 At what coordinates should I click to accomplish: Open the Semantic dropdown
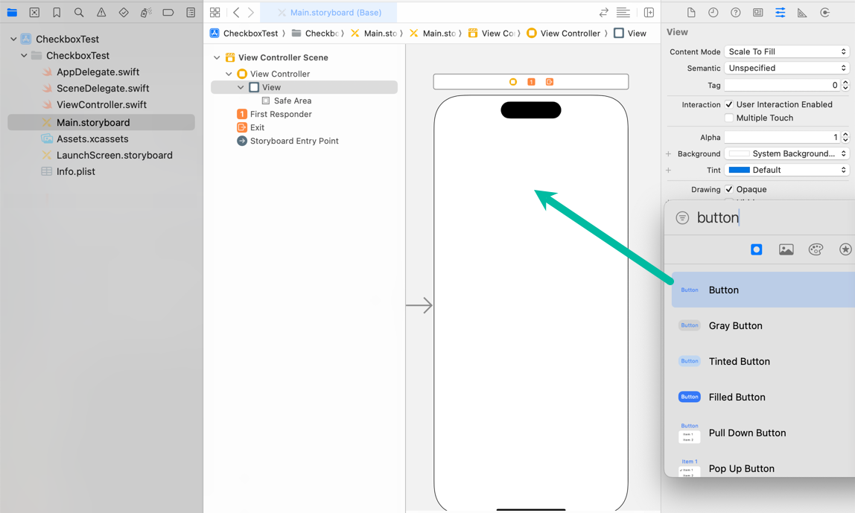point(786,68)
